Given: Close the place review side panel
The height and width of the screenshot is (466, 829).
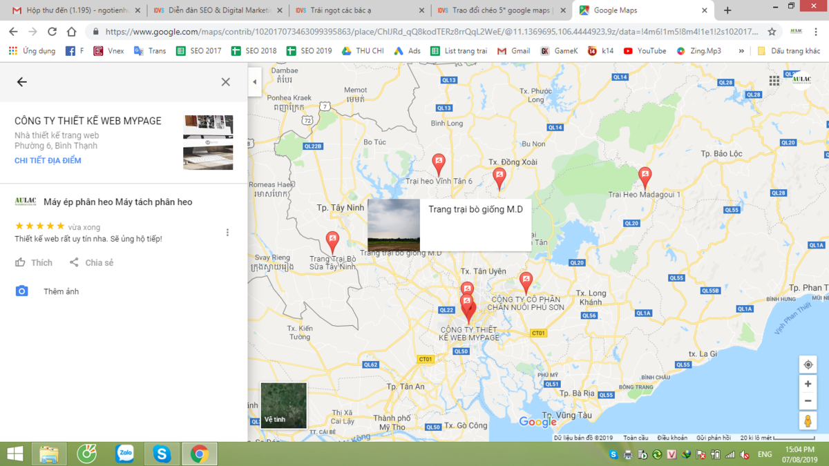Looking at the screenshot, I should 226,82.
